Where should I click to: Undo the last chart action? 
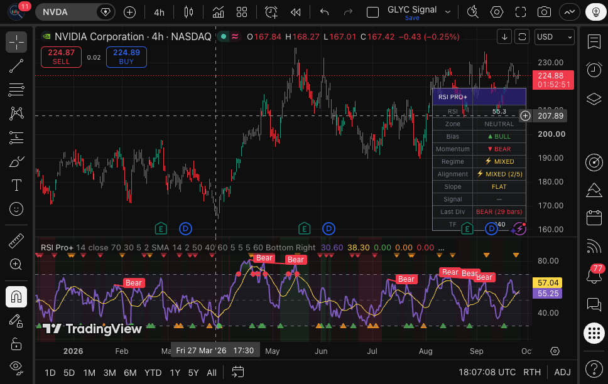coord(325,12)
